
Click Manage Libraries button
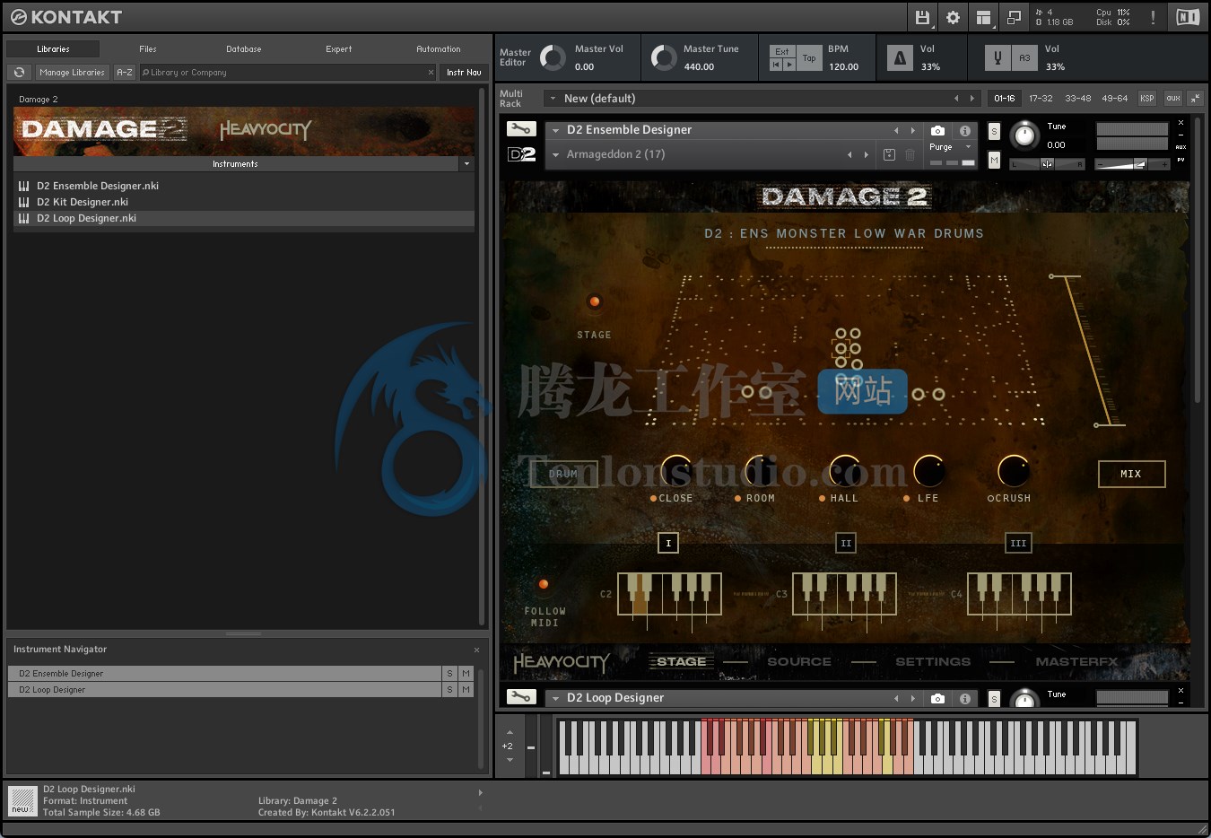pos(73,72)
